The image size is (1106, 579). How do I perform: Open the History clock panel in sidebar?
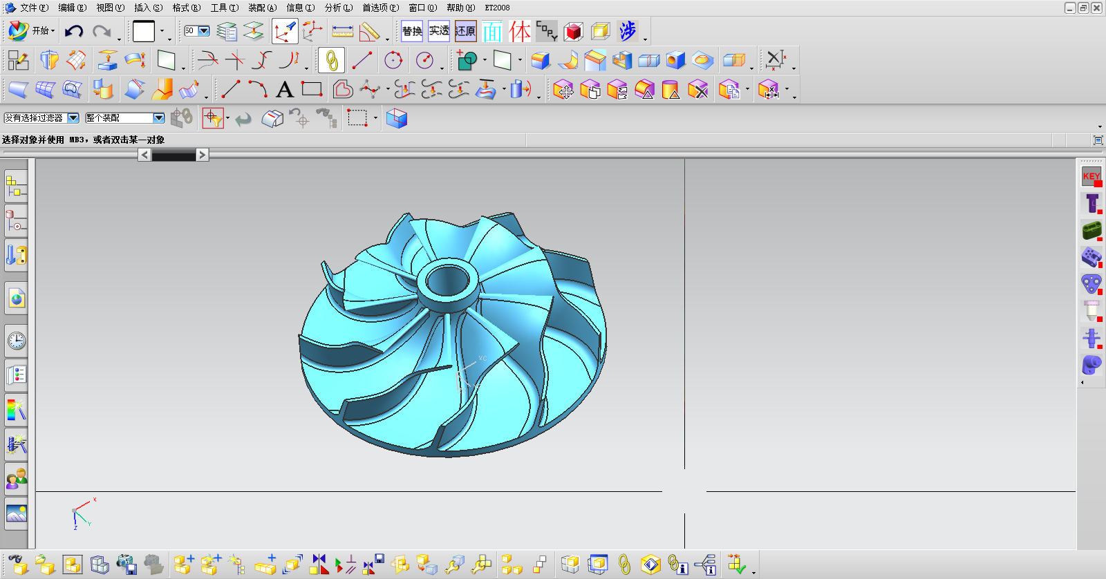17,340
